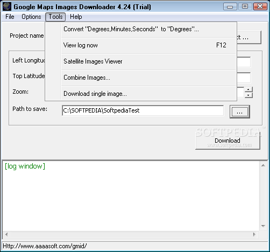270x252 pixels.
Task: Click the Download button
Action: 228,141
